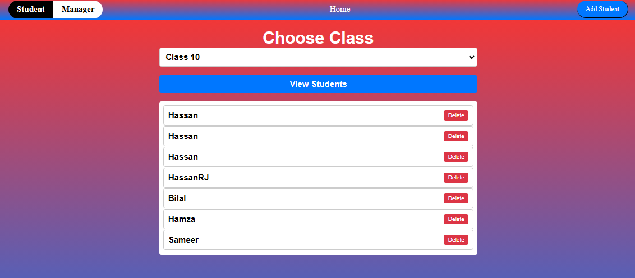Click the third Hassan student name

click(x=183, y=157)
